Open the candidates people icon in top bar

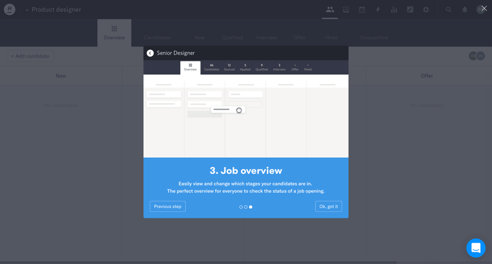coord(330,9)
